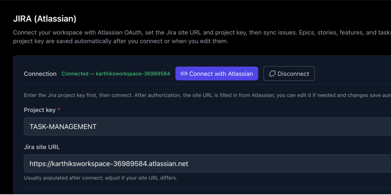Click the Jira site URL label

tap(42, 147)
